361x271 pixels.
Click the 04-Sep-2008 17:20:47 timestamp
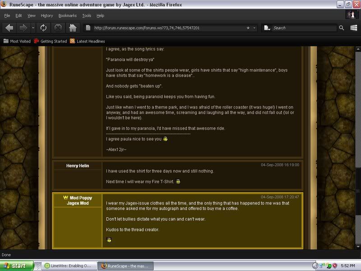(x=280, y=197)
